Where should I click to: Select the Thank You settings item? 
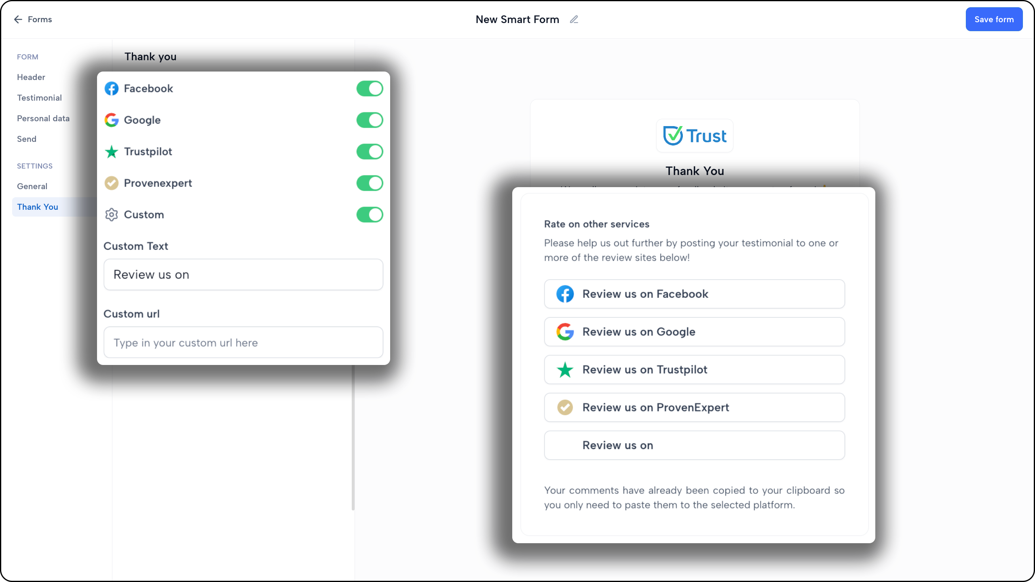(55, 207)
